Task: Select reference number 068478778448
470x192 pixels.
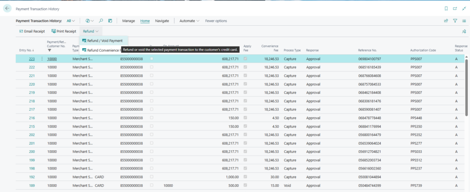Action: coord(369,118)
